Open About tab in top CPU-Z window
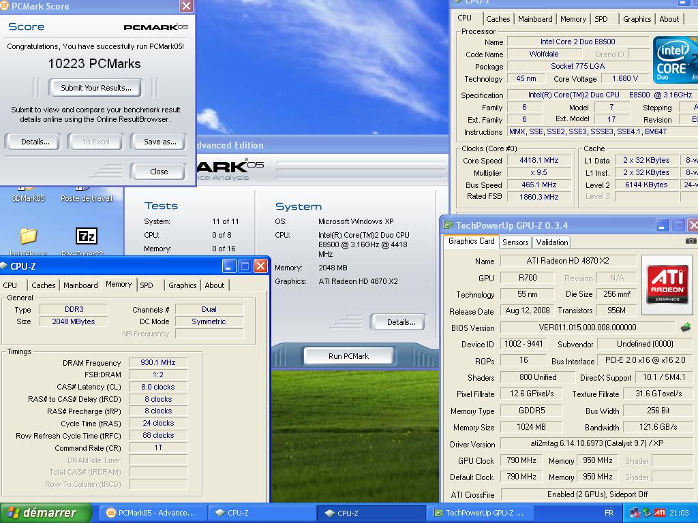This screenshot has height=523, width=698. point(669,19)
